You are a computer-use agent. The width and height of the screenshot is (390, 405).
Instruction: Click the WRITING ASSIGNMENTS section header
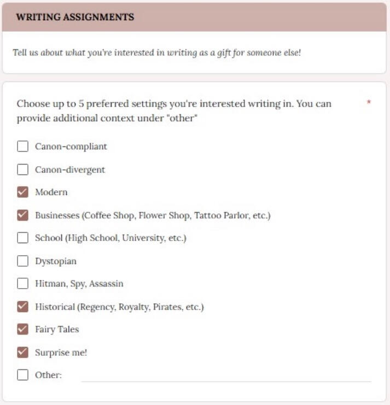[75, 17]
